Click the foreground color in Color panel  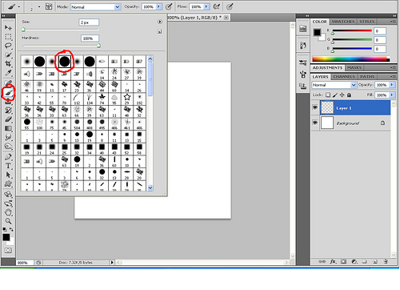coord(317,33)
